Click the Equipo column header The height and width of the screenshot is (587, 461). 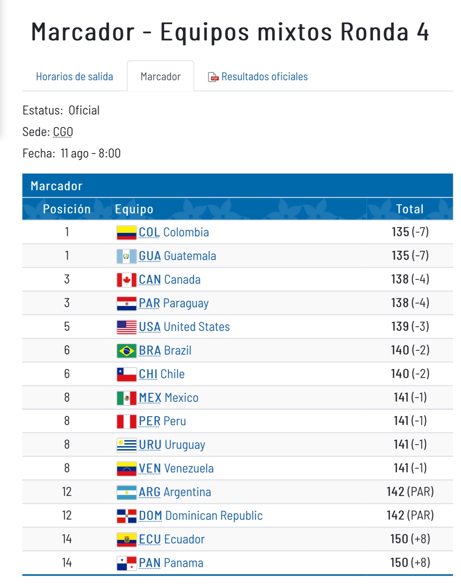tap(134, 209)
